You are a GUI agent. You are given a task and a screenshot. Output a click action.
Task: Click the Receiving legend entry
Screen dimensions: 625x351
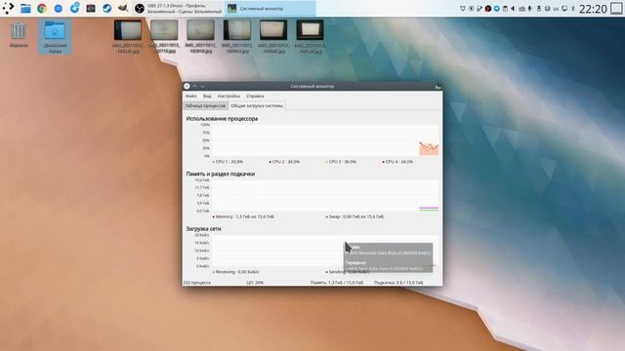coord(236,272)
